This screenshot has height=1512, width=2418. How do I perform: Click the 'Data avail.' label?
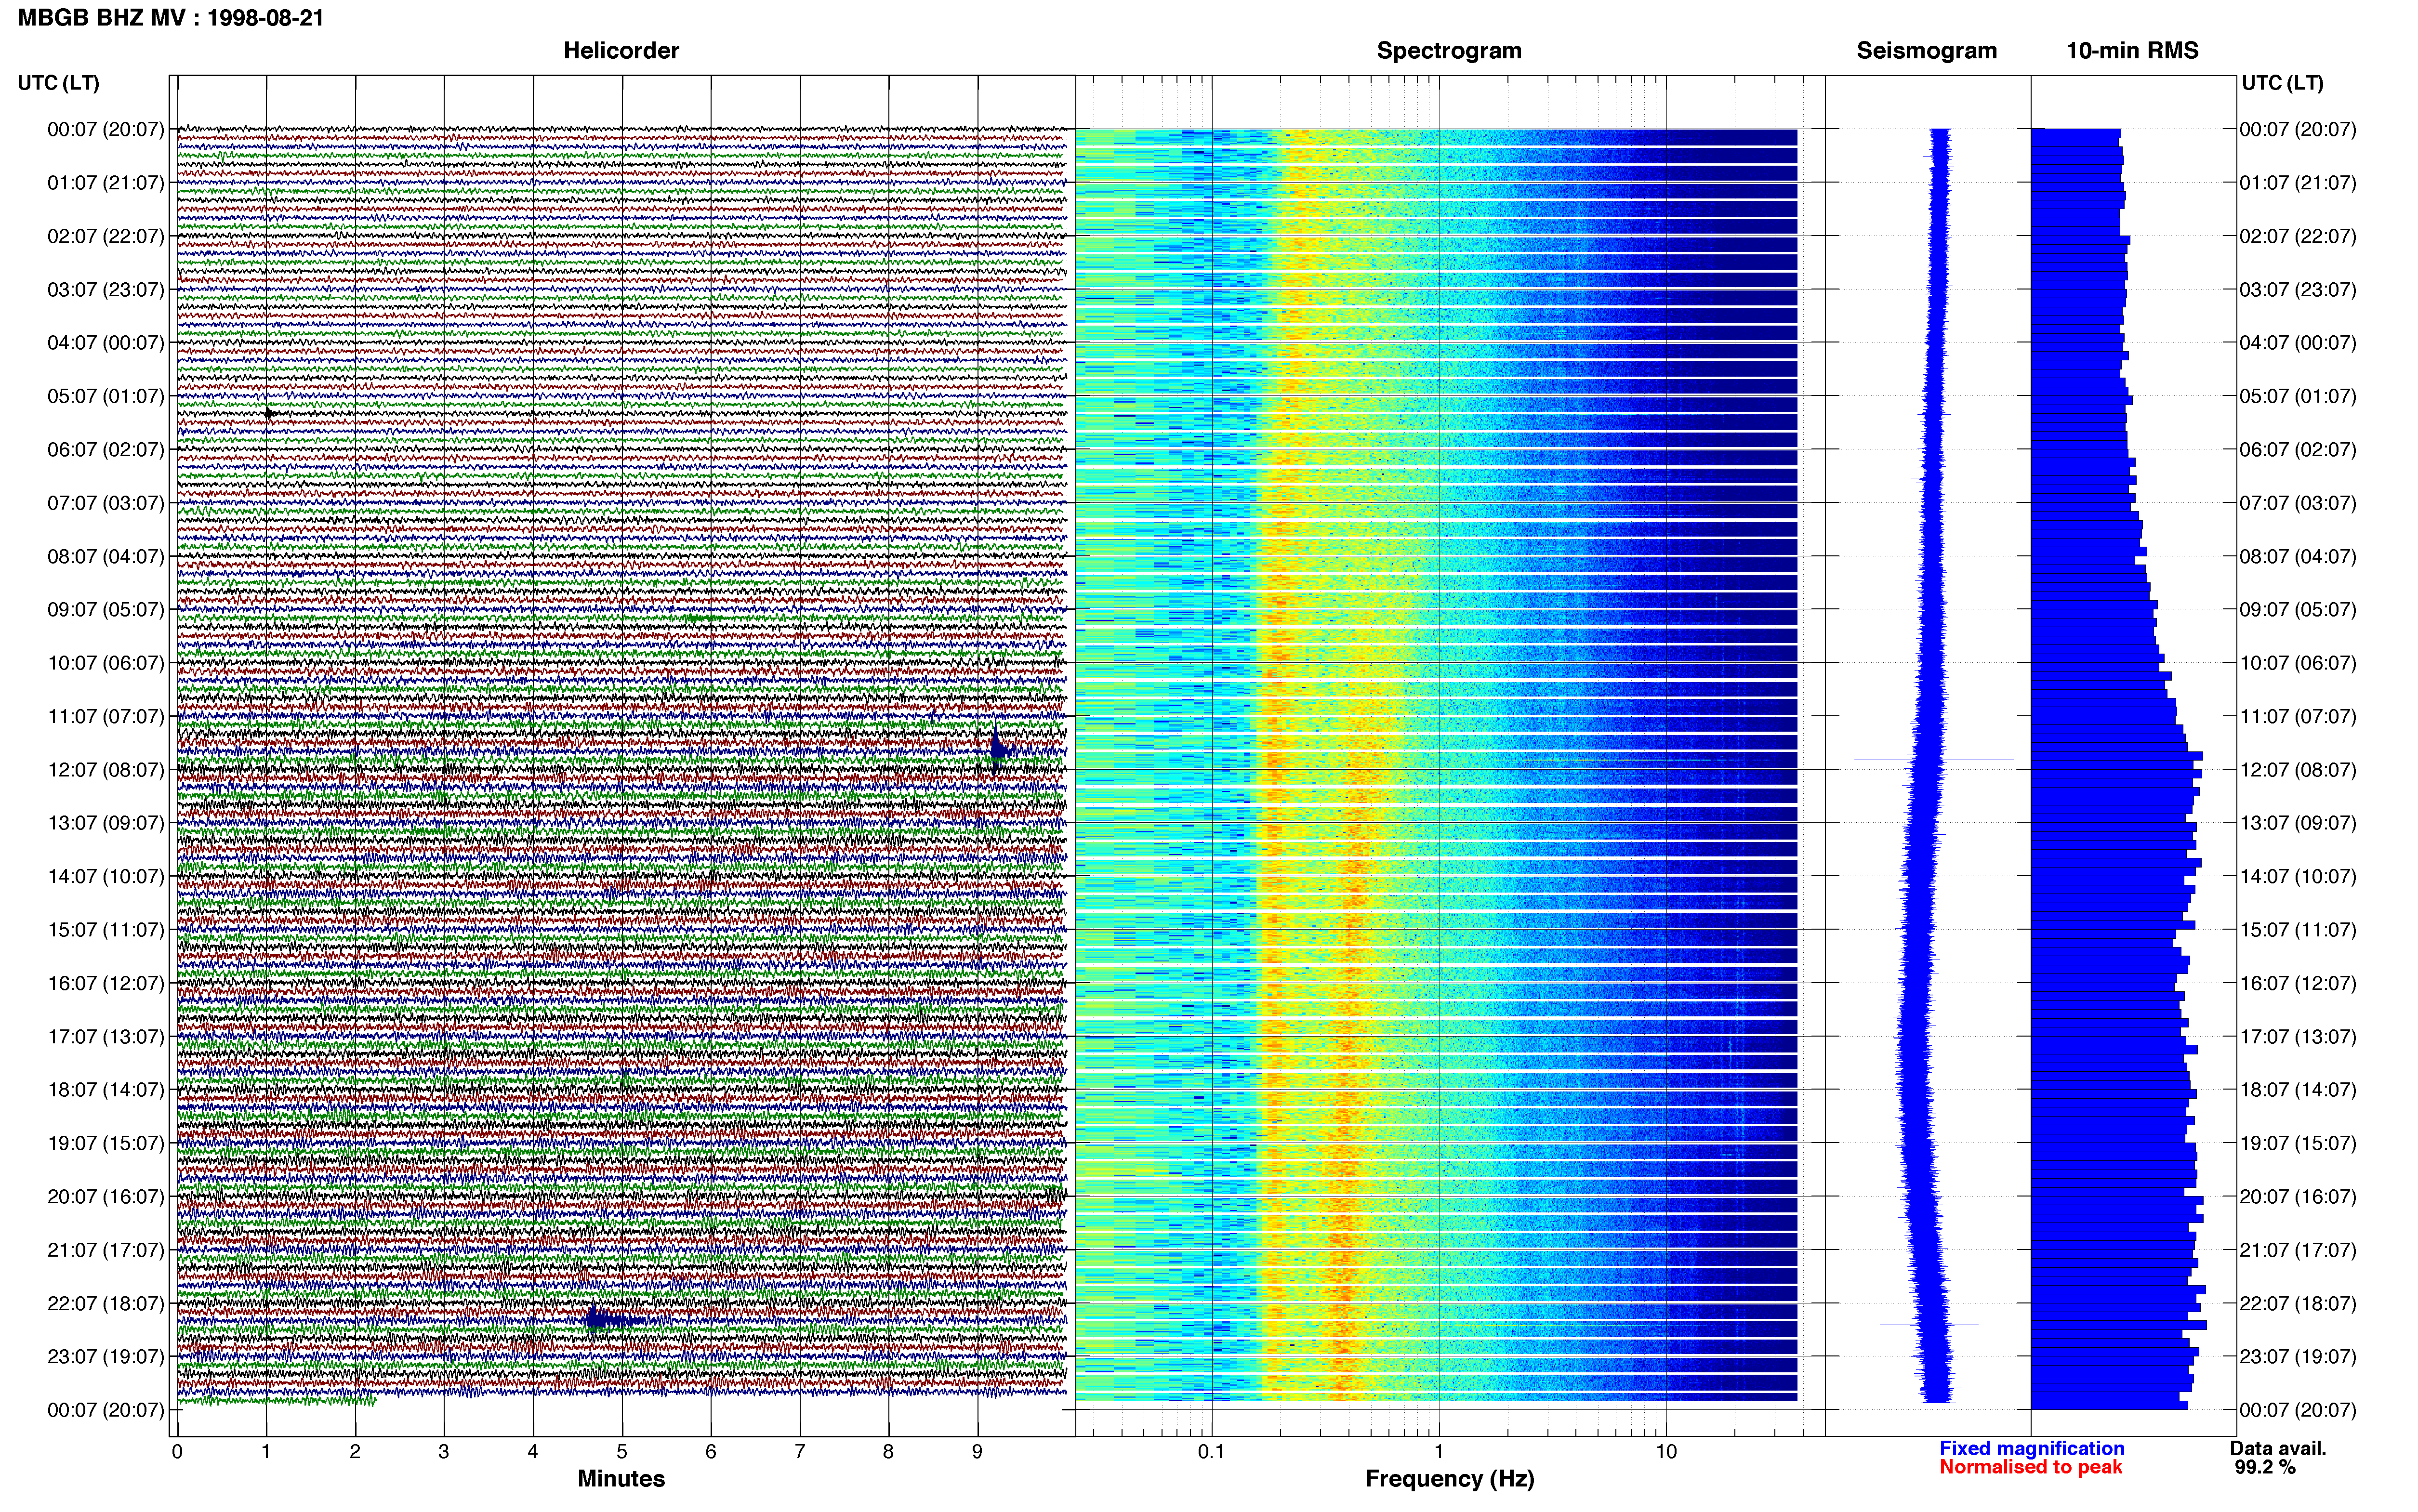pos(2278,1448)
